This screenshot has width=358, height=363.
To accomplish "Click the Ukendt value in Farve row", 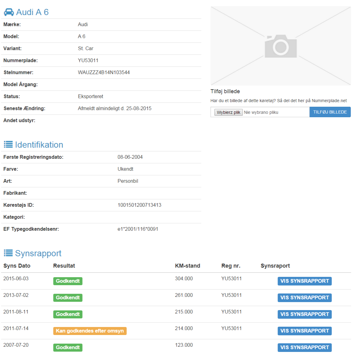I will [x=125, y=169].
